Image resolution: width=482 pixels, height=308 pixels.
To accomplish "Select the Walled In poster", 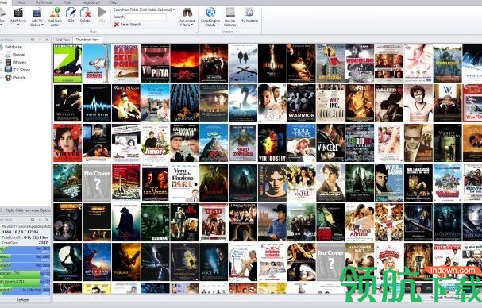I will (389, 103).
